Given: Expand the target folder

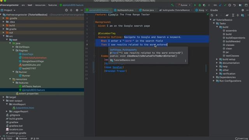Looking at the screenshot, I should pyautogui.click(x=4, y=97).
